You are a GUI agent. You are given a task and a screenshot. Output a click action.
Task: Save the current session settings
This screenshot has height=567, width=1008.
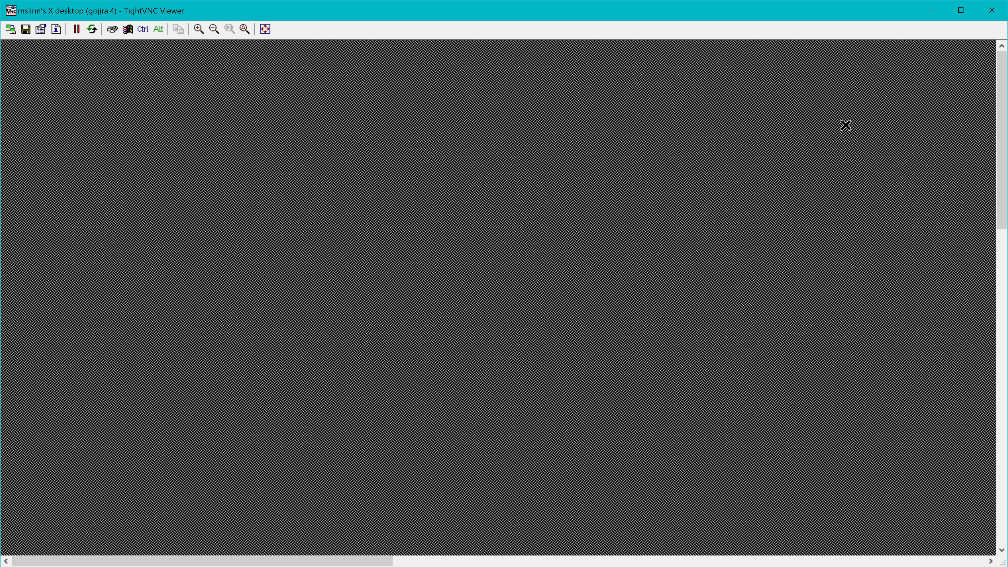[26, 29]
